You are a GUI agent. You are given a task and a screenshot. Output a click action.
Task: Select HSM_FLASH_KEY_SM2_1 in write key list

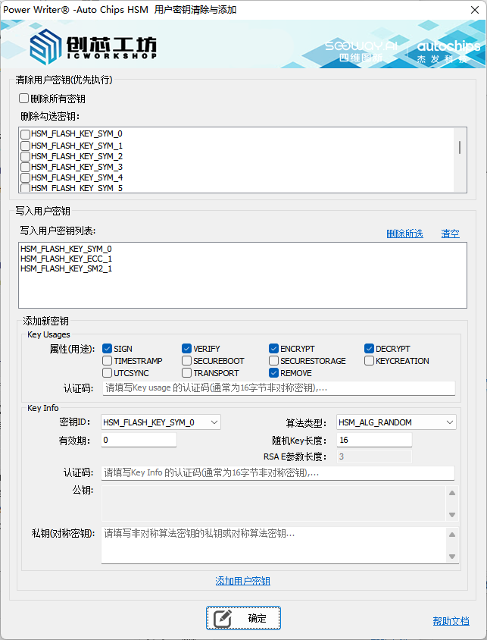point(67,268)
